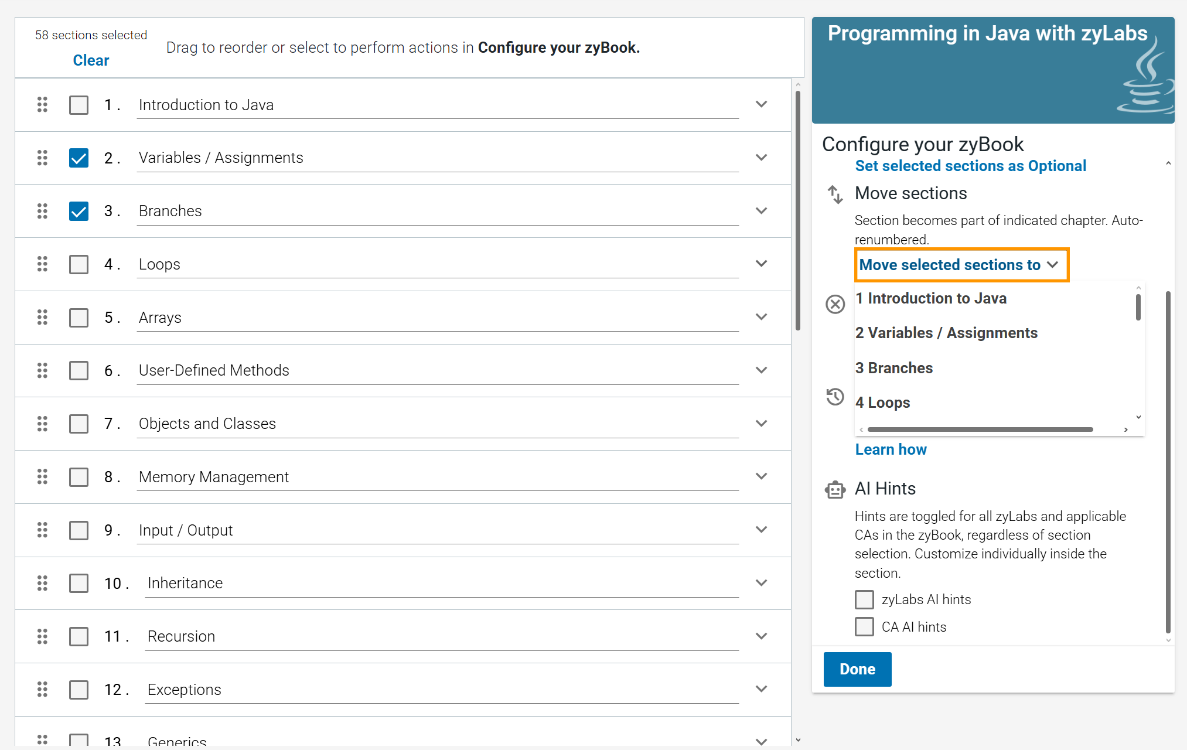
Task: Check the Introduction to Java checkbox
Action: point(79,105)
